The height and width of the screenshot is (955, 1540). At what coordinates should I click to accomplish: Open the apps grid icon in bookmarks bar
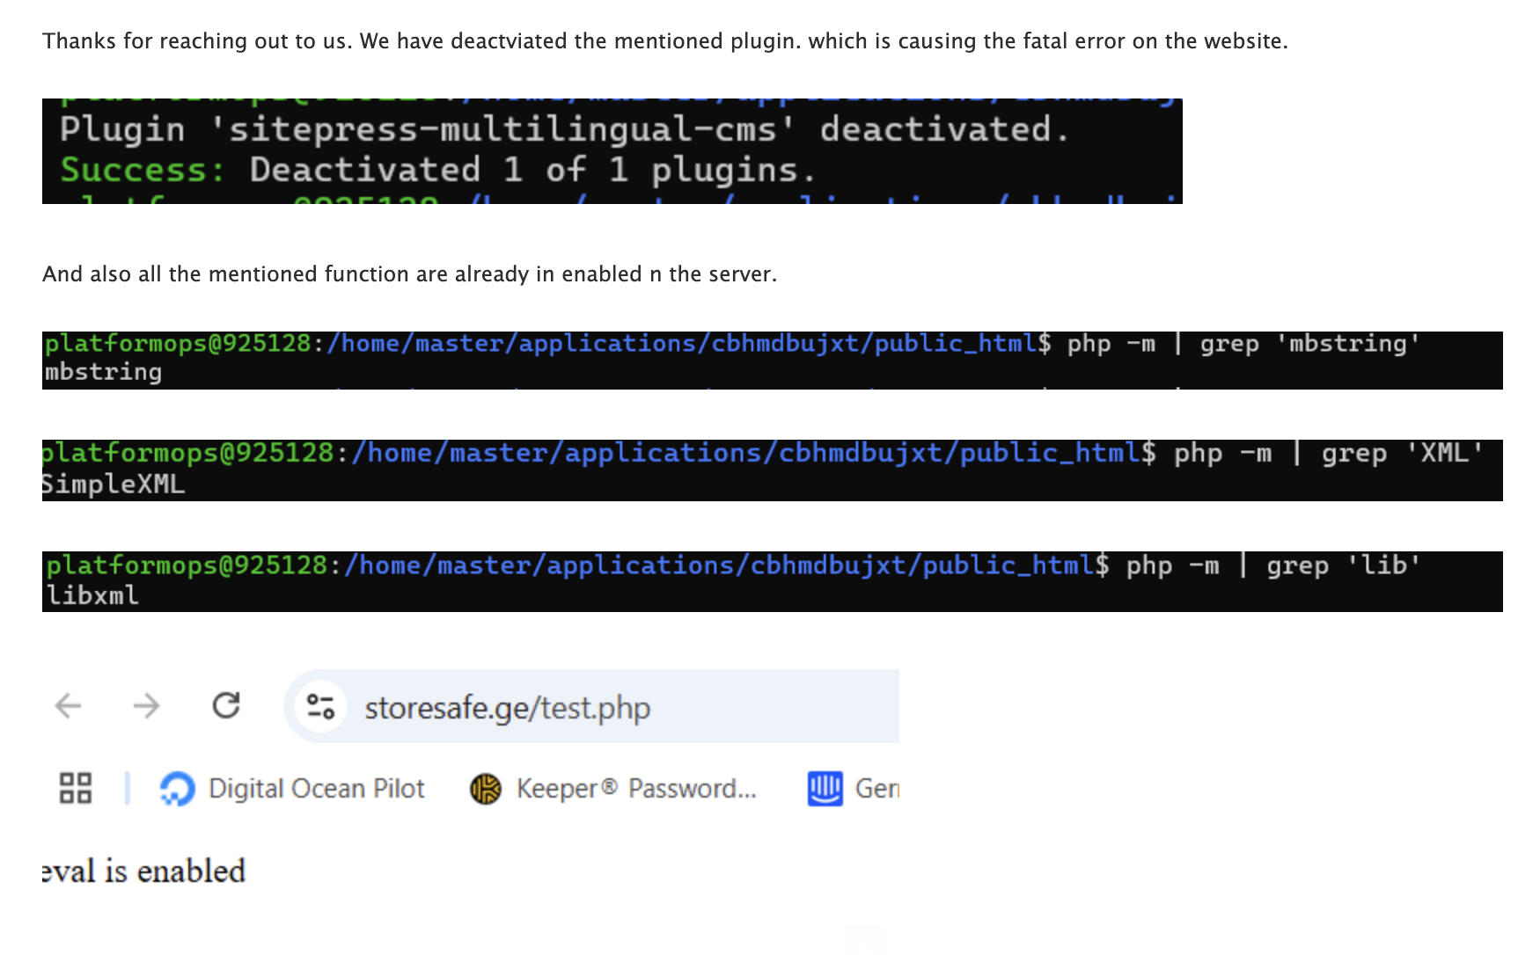tap(76, 788)
